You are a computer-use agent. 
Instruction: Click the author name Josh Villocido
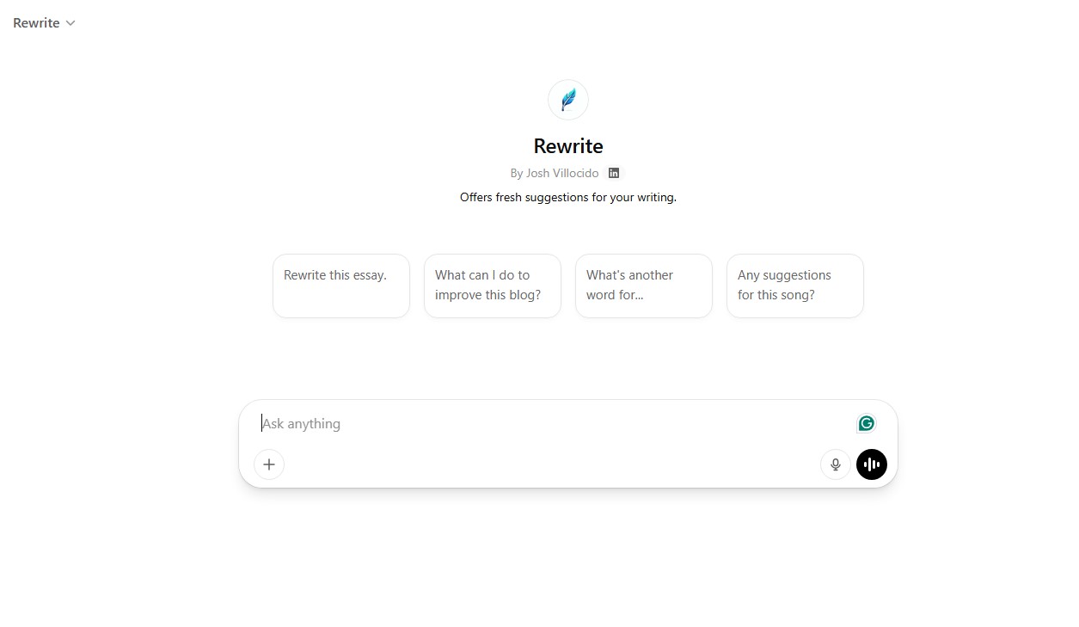[x=562, y=173]
